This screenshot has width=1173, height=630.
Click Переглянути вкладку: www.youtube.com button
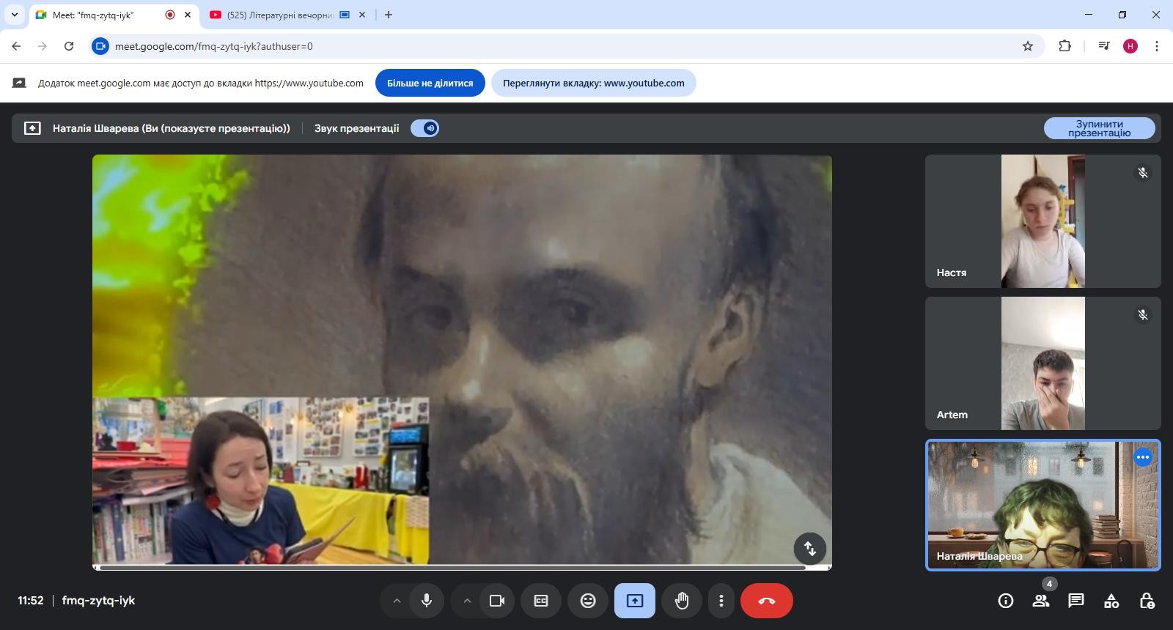click(594, 83)
